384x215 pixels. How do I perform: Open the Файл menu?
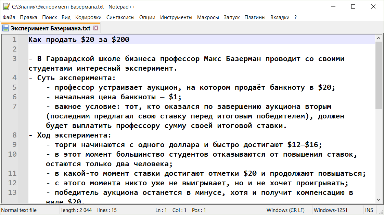(x=9, y=17)
